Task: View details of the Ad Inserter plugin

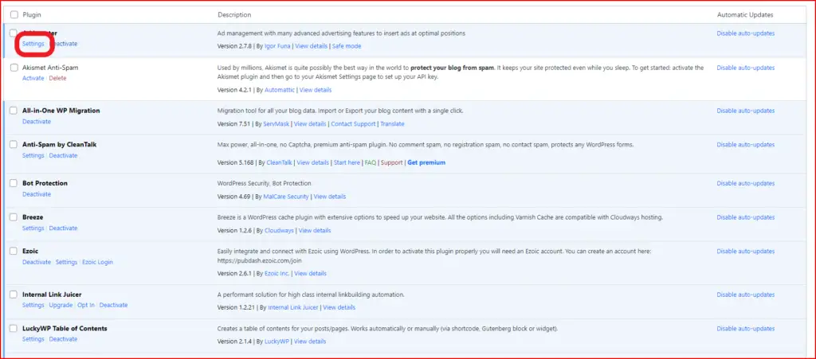Action: (312, 46)
